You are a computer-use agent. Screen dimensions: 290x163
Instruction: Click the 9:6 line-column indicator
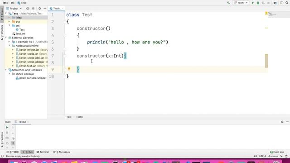tap(255, 156)
